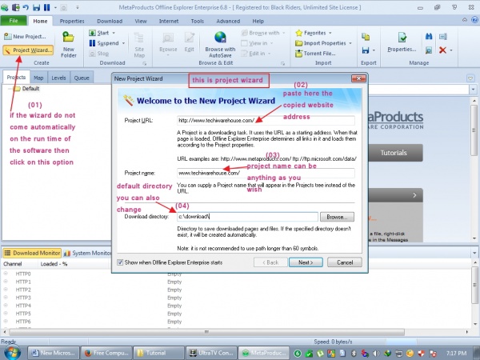This screenshot has height=360, width=480.
Task: Open the Start dropdown arrow
Action: (x=114, y=33)
